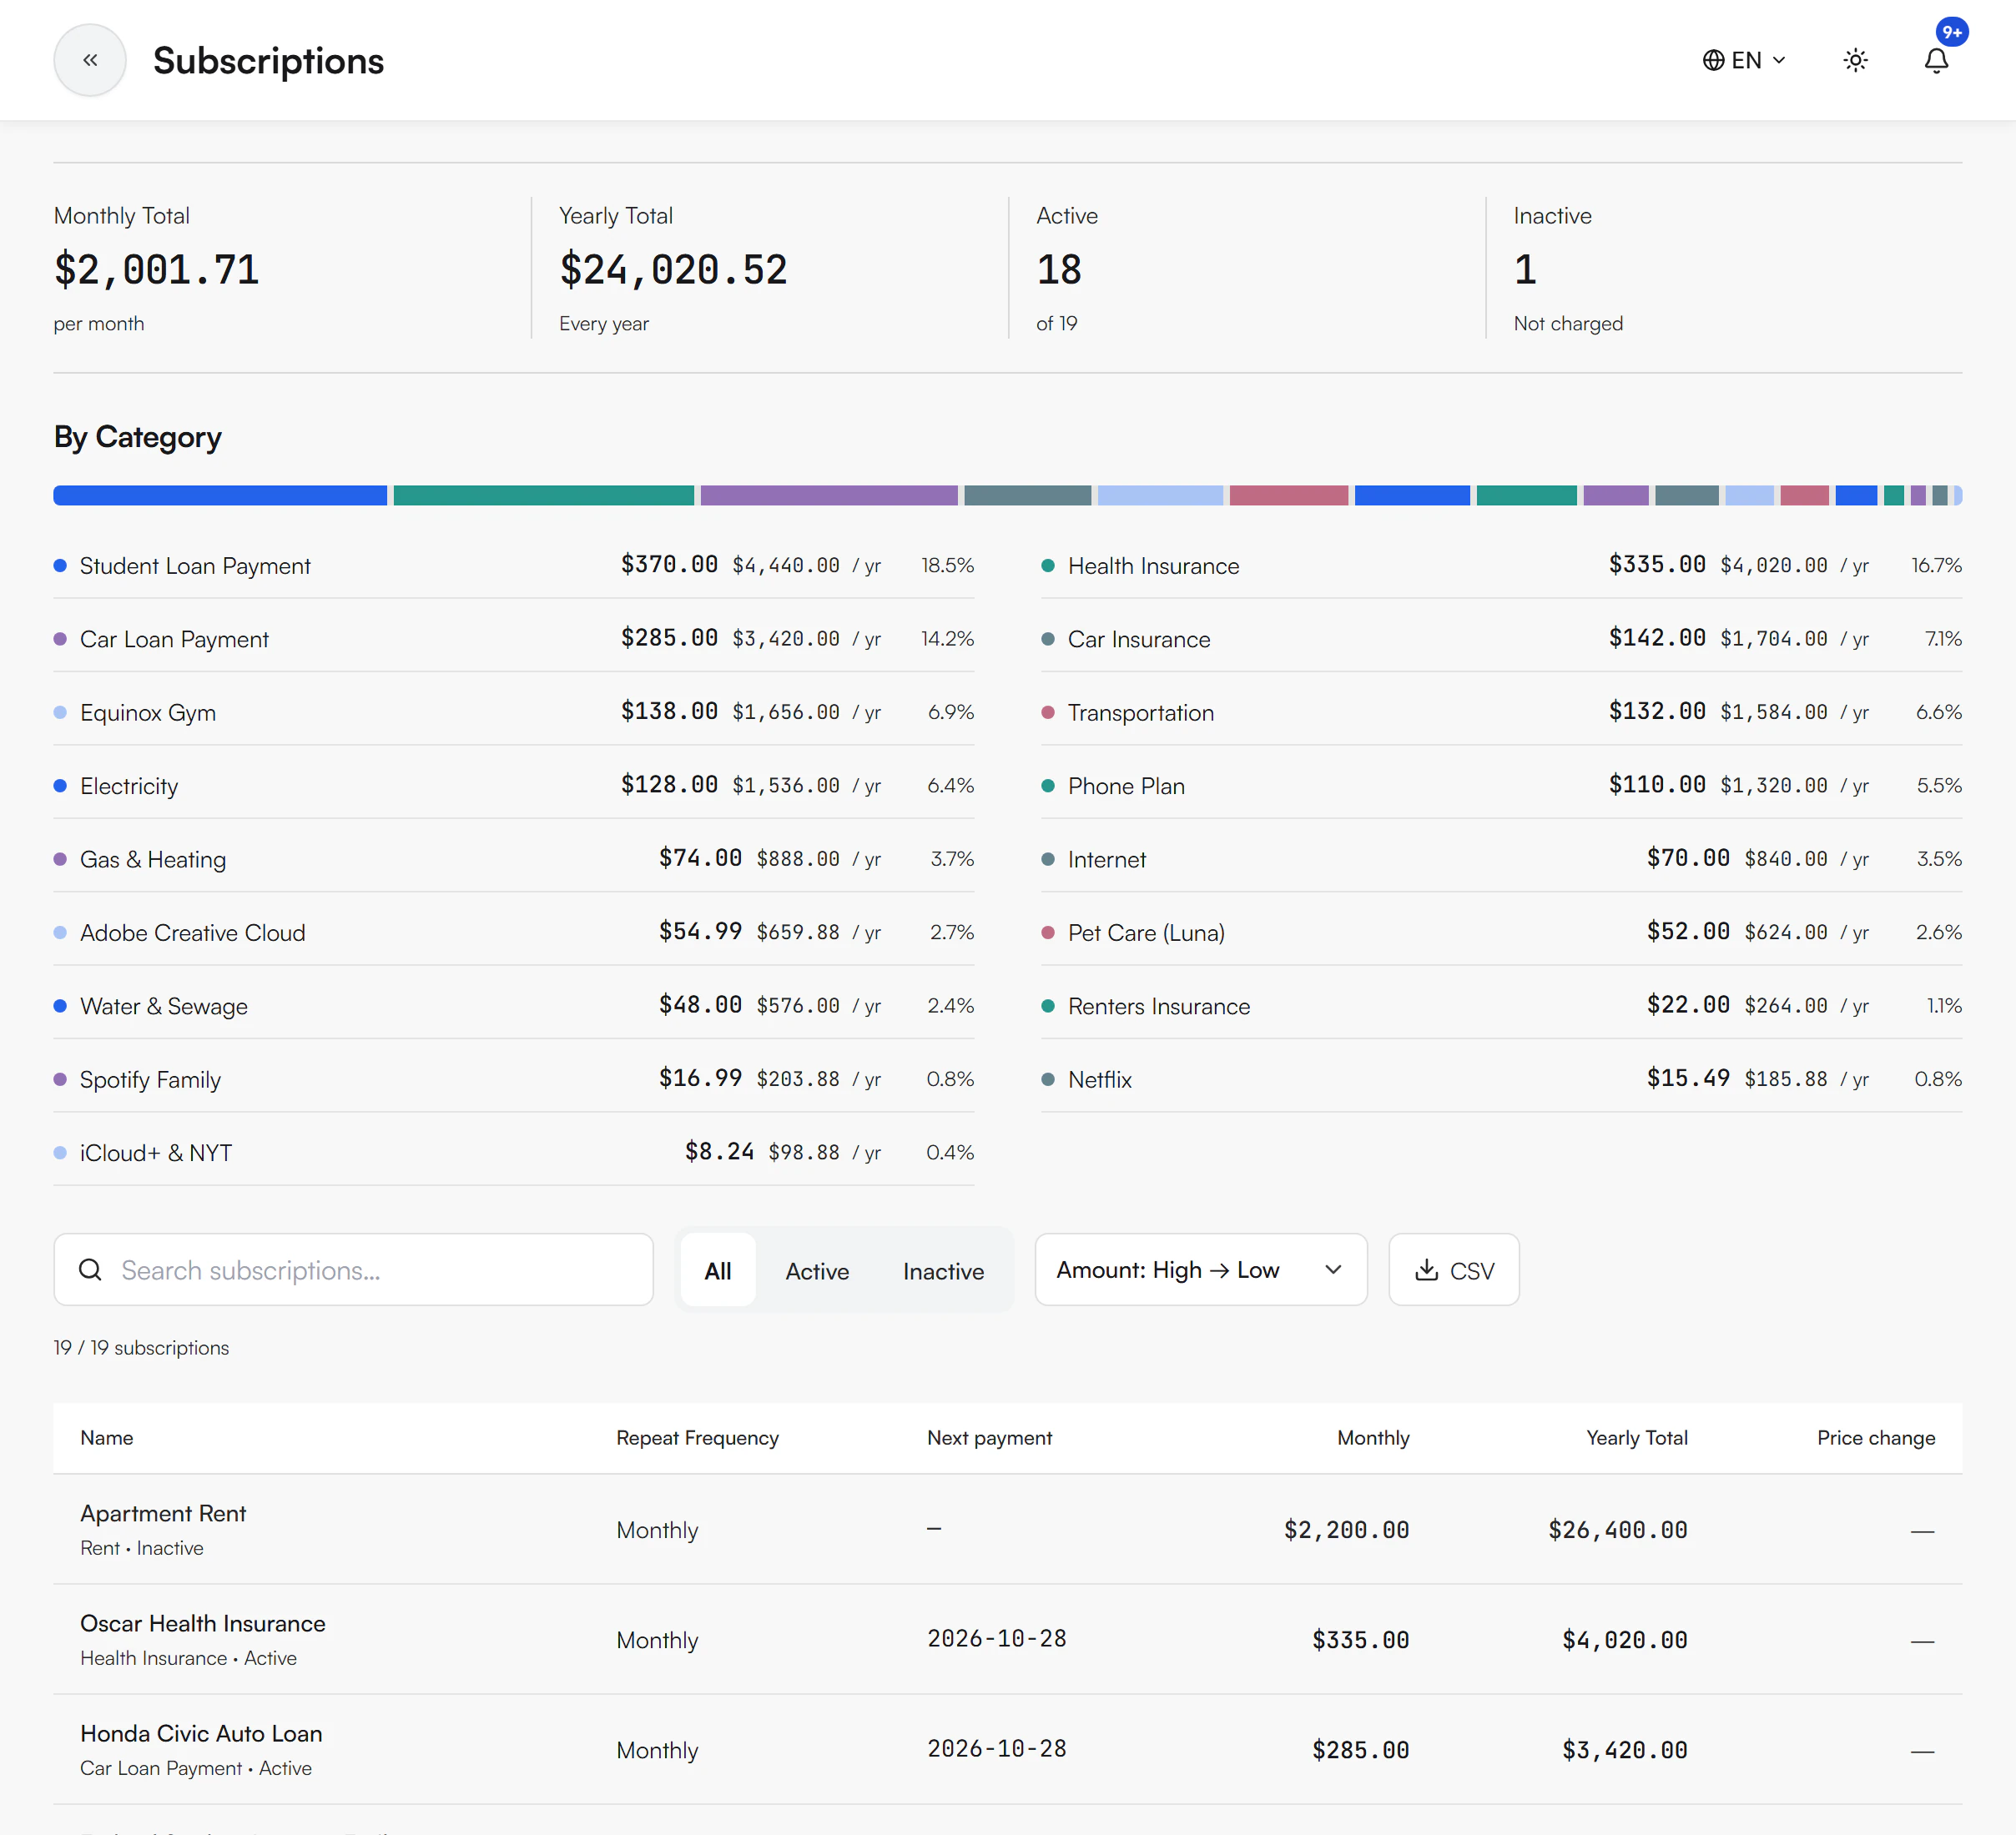Click the CSV download icon
The height and width of the screenshot is (1835, 2016).
[x=1427, y=1269]
